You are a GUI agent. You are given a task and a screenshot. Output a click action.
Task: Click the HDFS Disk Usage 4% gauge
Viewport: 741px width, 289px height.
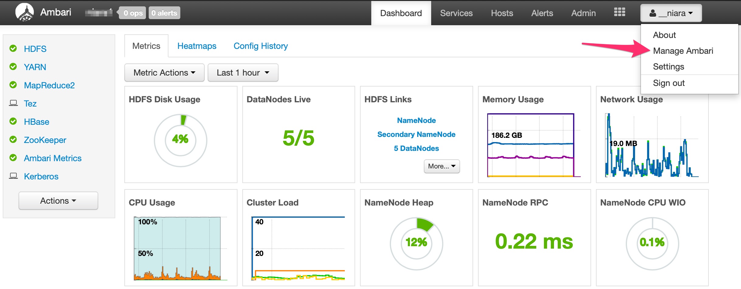pyautogui.click(x=181, y=140)
